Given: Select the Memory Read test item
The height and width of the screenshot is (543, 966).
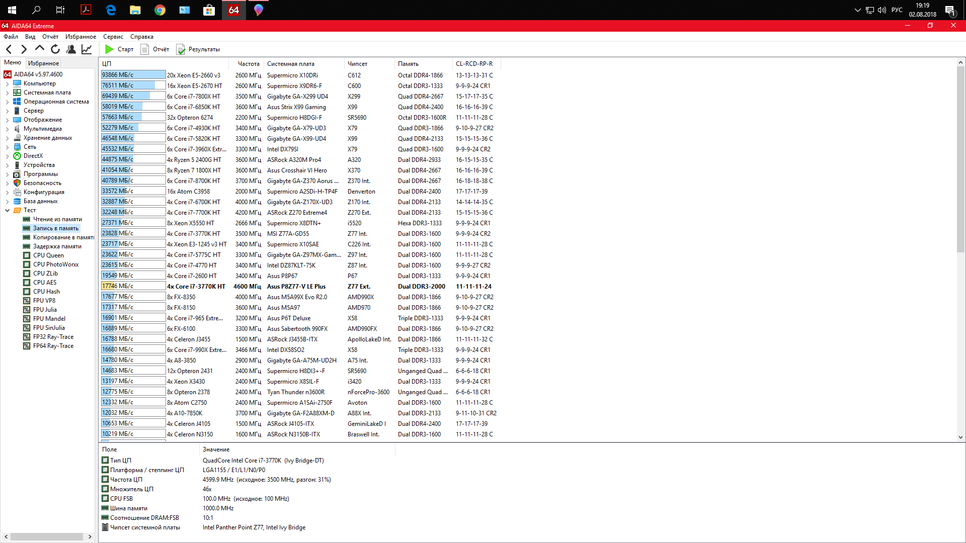Looking at the screenshot, I should 57,219.
